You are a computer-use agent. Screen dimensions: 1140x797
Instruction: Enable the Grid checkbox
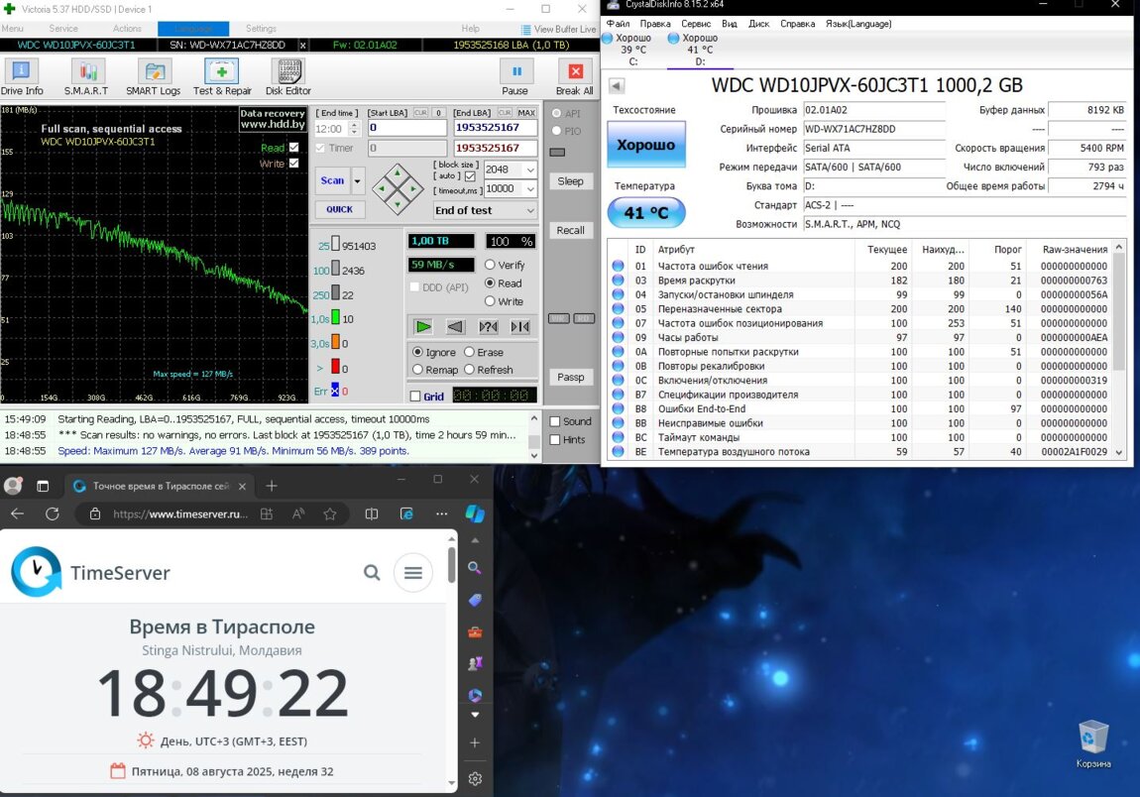tap(415, 397)
